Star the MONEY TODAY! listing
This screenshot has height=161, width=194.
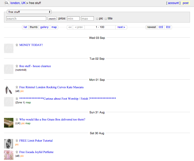pos(17,45)
